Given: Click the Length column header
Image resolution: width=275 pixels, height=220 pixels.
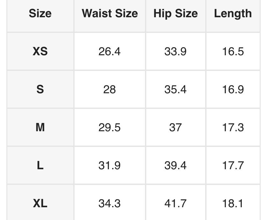Looking at the screenshot, I should point(233,13).
